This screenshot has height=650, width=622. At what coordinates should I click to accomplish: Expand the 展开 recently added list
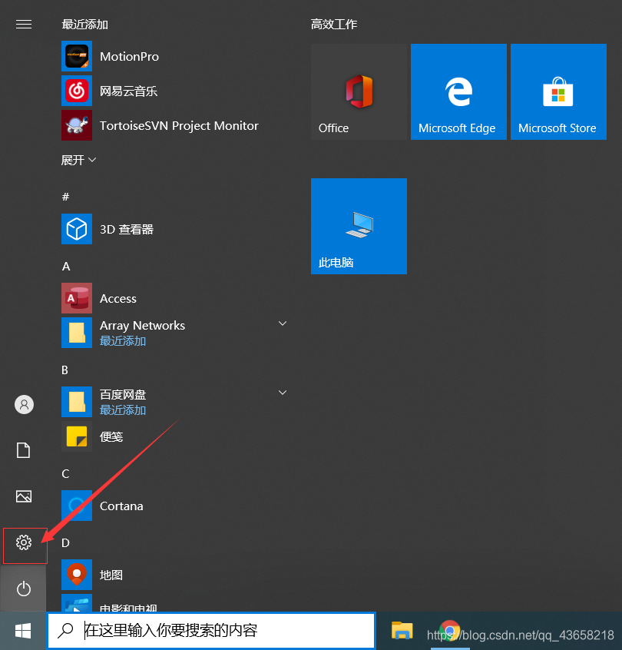pyautogui.click(x=79, y=160)
